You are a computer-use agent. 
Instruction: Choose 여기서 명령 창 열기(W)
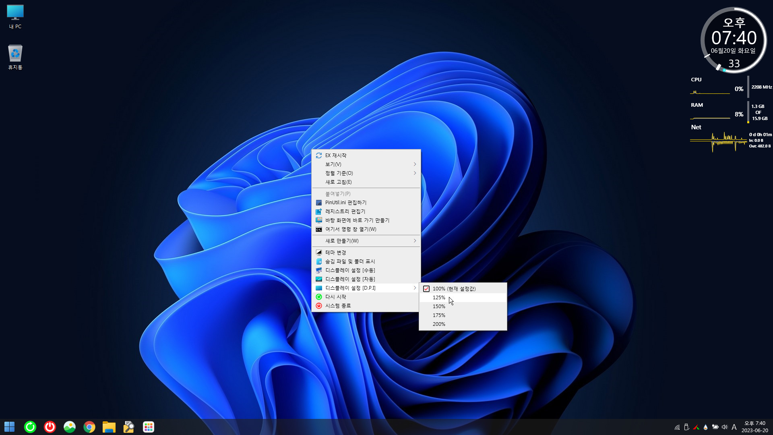pos(366,229)
